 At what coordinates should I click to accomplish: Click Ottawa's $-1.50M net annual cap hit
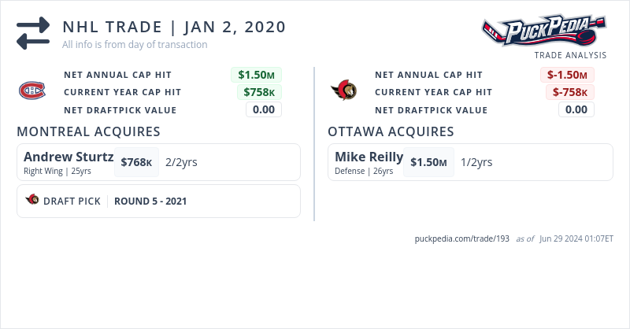pos(567,75)
